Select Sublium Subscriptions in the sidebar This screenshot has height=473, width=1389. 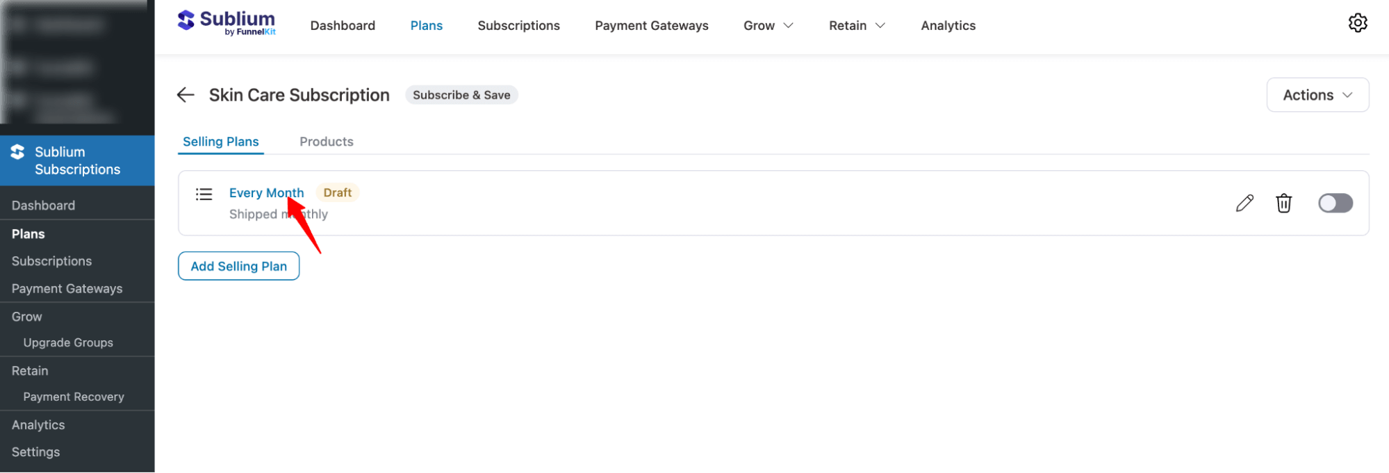77,160
